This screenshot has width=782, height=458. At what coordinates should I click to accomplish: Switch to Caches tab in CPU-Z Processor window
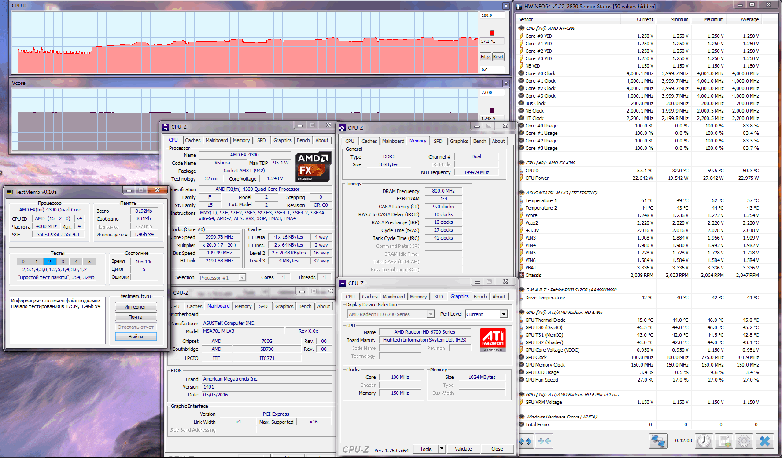tap(193, 140)
